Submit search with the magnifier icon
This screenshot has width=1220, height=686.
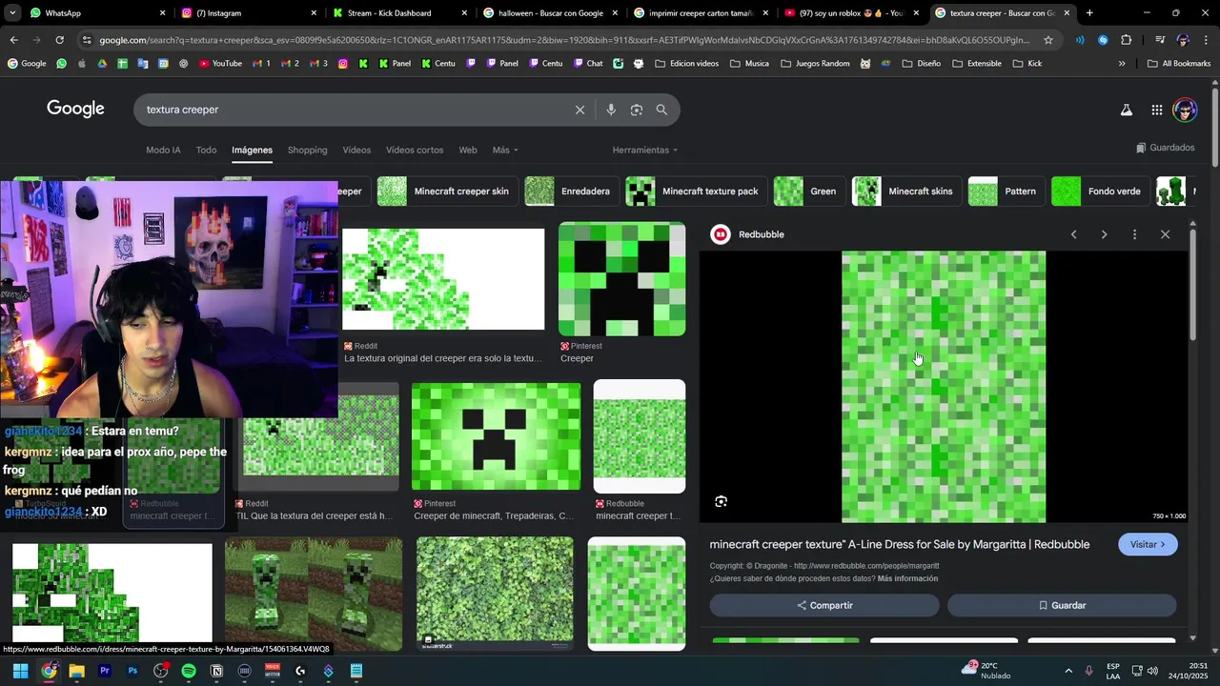pos(661,110)
